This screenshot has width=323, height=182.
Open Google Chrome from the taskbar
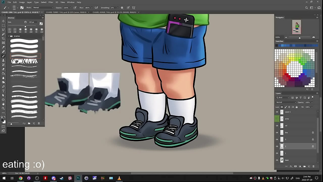(x=20, y=178)
